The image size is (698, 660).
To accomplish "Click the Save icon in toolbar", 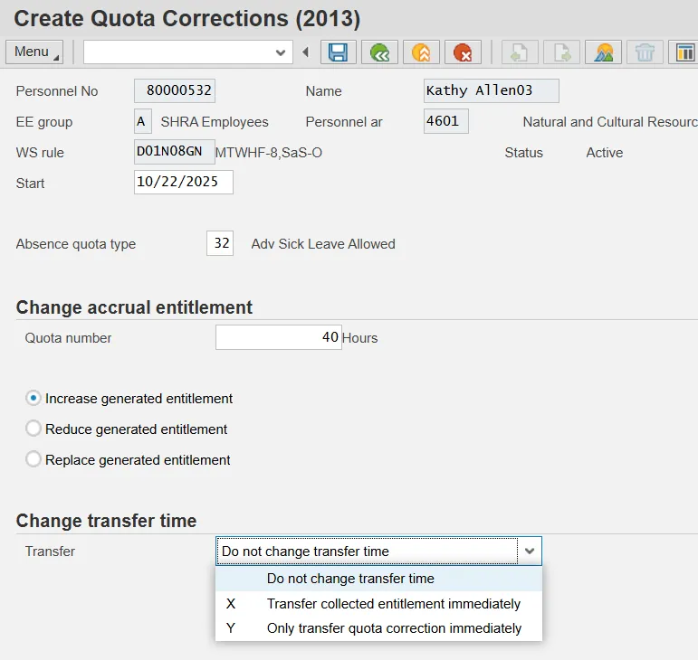I will click(x=338, y=52).
